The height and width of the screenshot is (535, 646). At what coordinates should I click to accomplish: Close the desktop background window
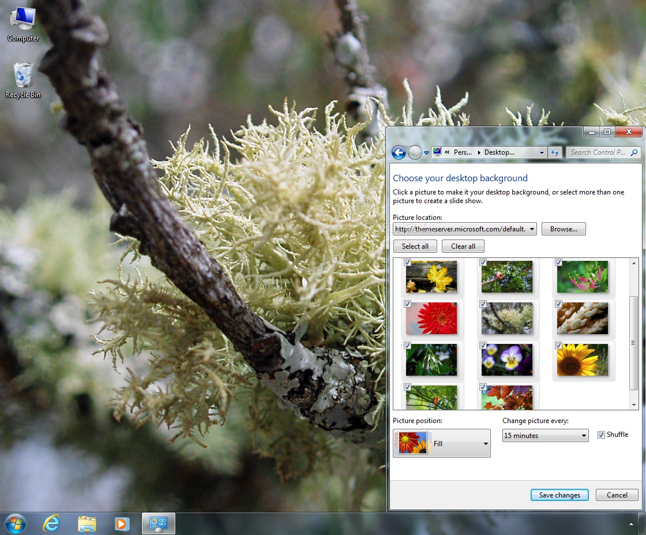coord(628,132)
